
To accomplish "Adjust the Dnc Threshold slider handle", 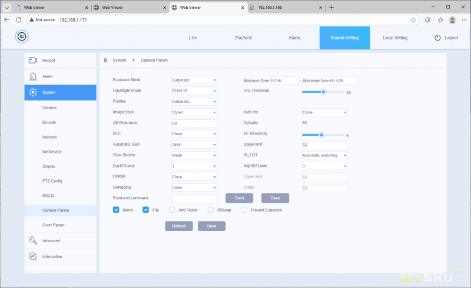I will pos(323,92).
